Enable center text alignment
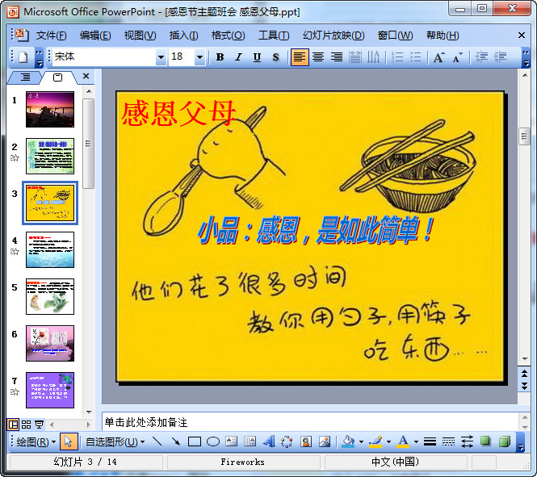The image size is (537, 477). (318, 57)
